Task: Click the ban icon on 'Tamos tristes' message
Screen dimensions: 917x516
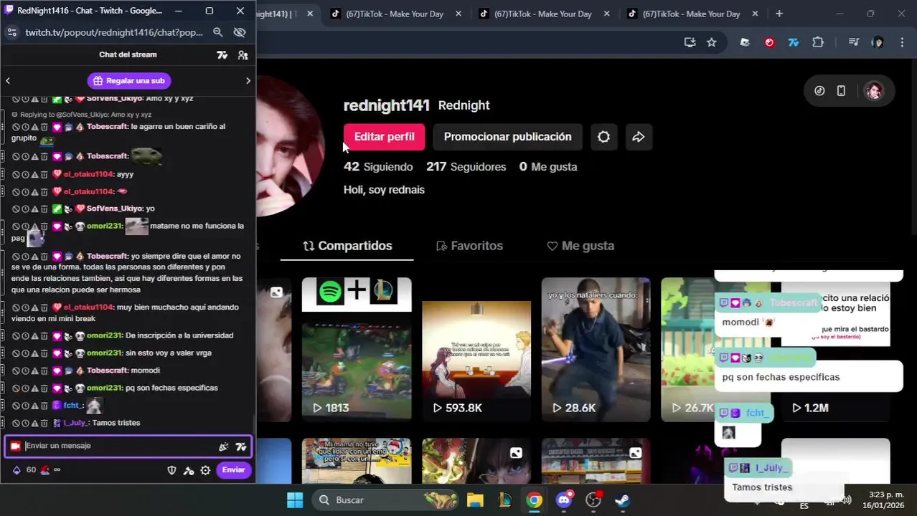Action: (16, 423)
